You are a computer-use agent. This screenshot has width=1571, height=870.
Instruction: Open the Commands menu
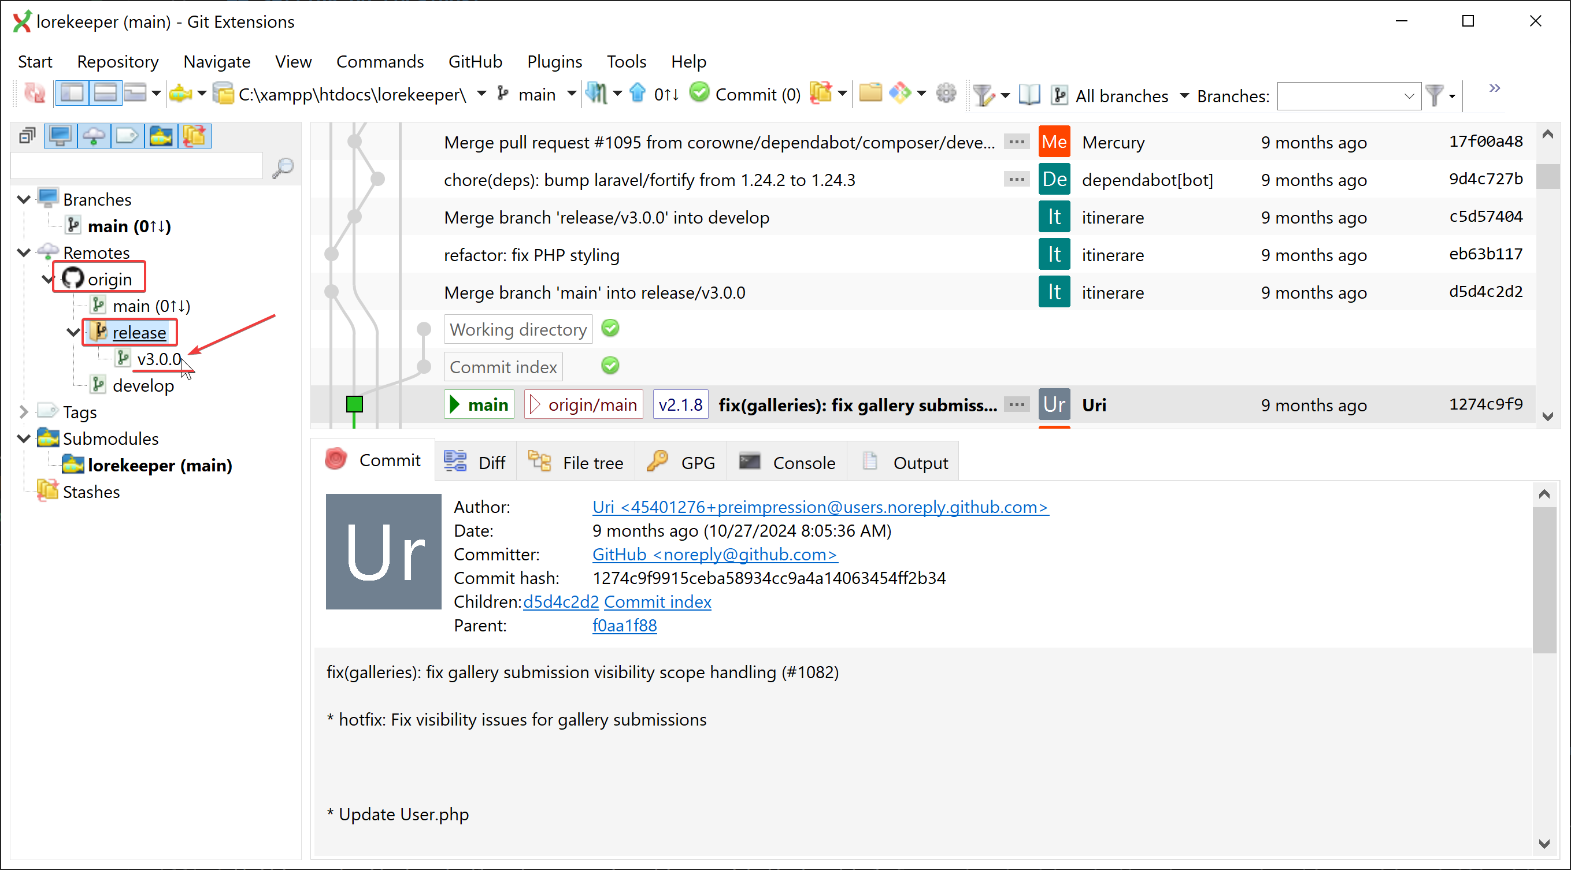coord(379,62)
